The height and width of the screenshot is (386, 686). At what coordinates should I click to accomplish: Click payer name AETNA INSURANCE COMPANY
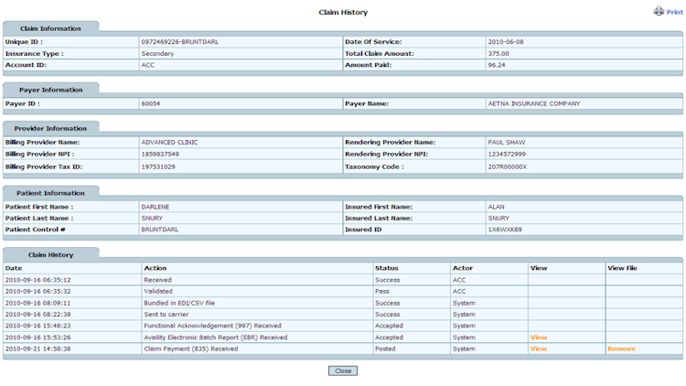534,103
